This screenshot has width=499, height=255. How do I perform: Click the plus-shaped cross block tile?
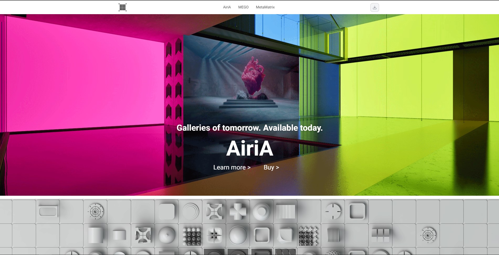pos(238,211)
